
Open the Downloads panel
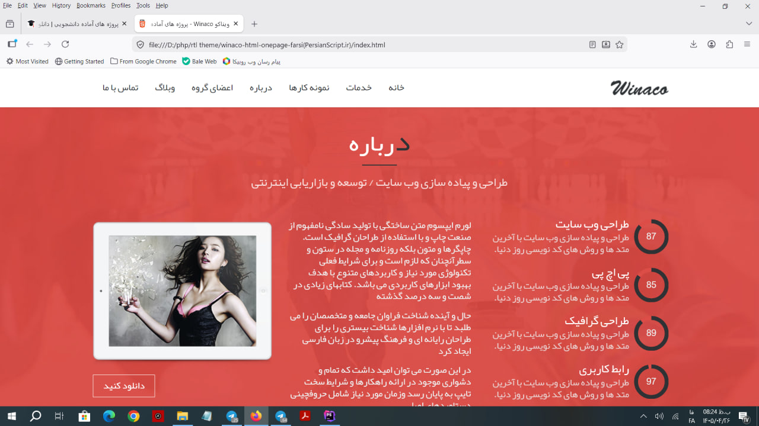pos(693,44)
